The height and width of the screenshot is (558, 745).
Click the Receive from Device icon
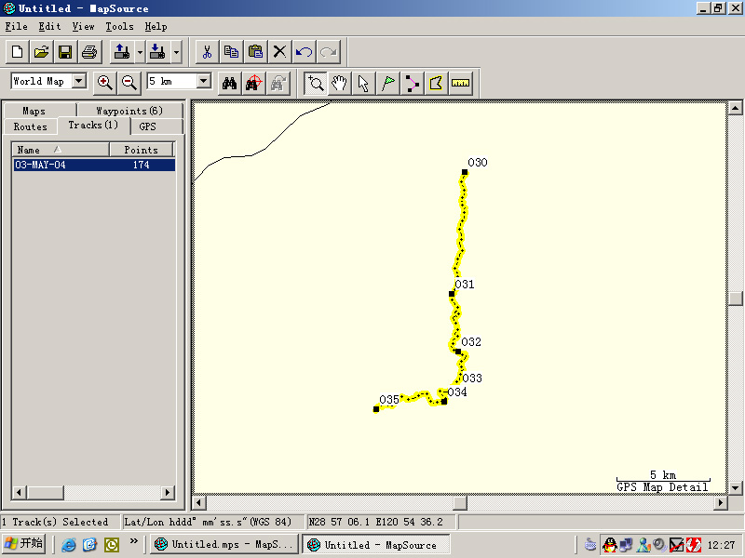click(156, 52)
